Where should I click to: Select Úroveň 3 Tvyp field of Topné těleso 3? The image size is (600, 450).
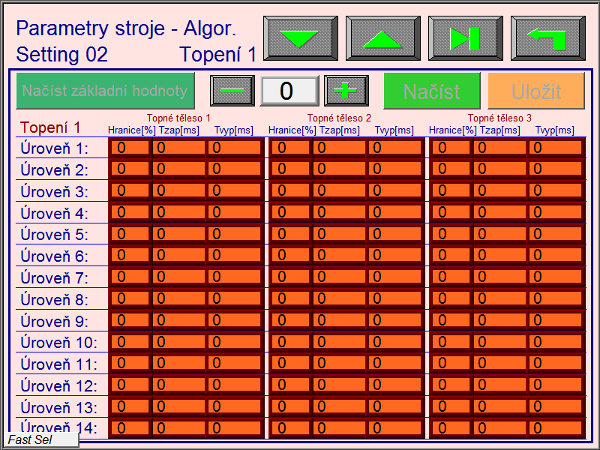click(x=556, y=191)
